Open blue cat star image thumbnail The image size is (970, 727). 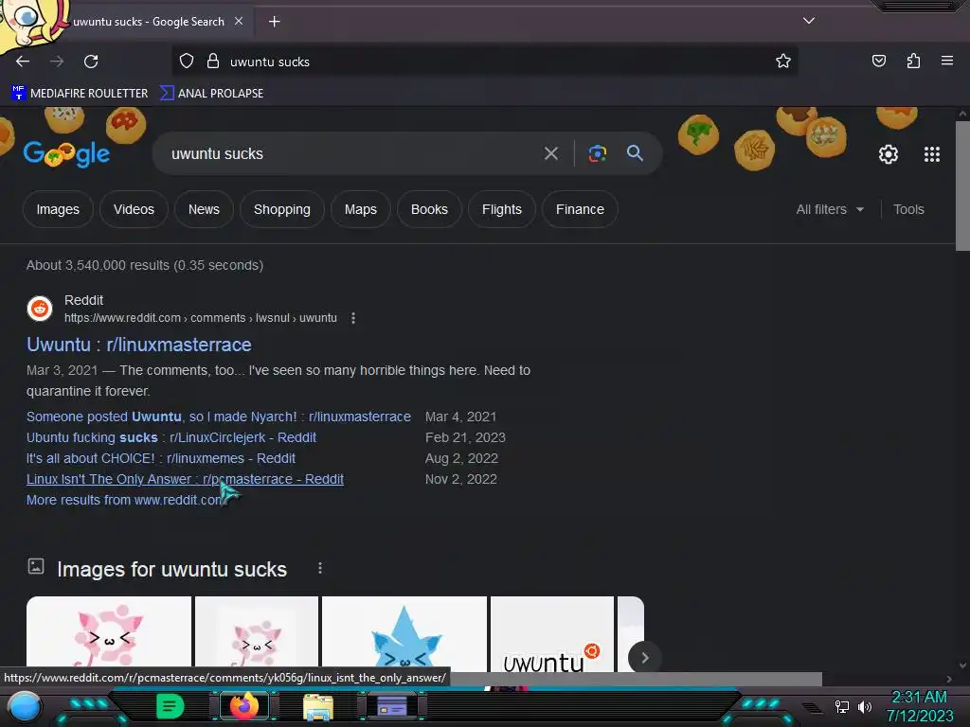404,633
